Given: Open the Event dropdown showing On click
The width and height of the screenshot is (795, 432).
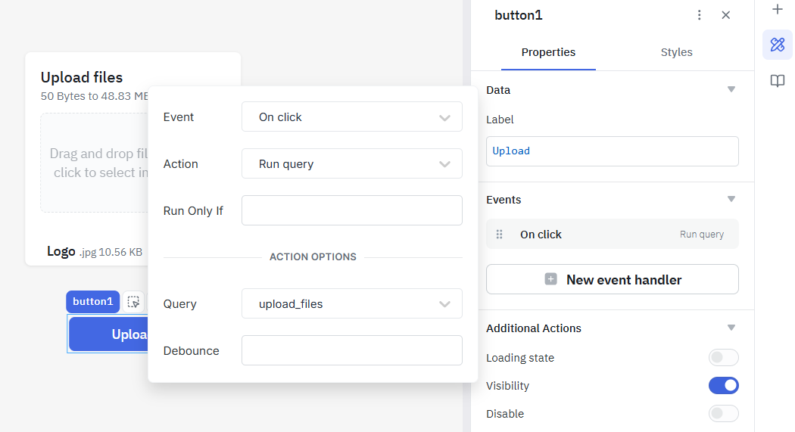Looking at the screenshot, I should tap(352, 117).
